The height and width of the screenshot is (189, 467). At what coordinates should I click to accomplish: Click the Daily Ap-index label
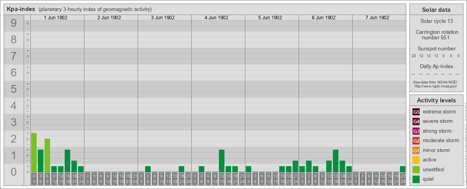click(x=436, y=66)
